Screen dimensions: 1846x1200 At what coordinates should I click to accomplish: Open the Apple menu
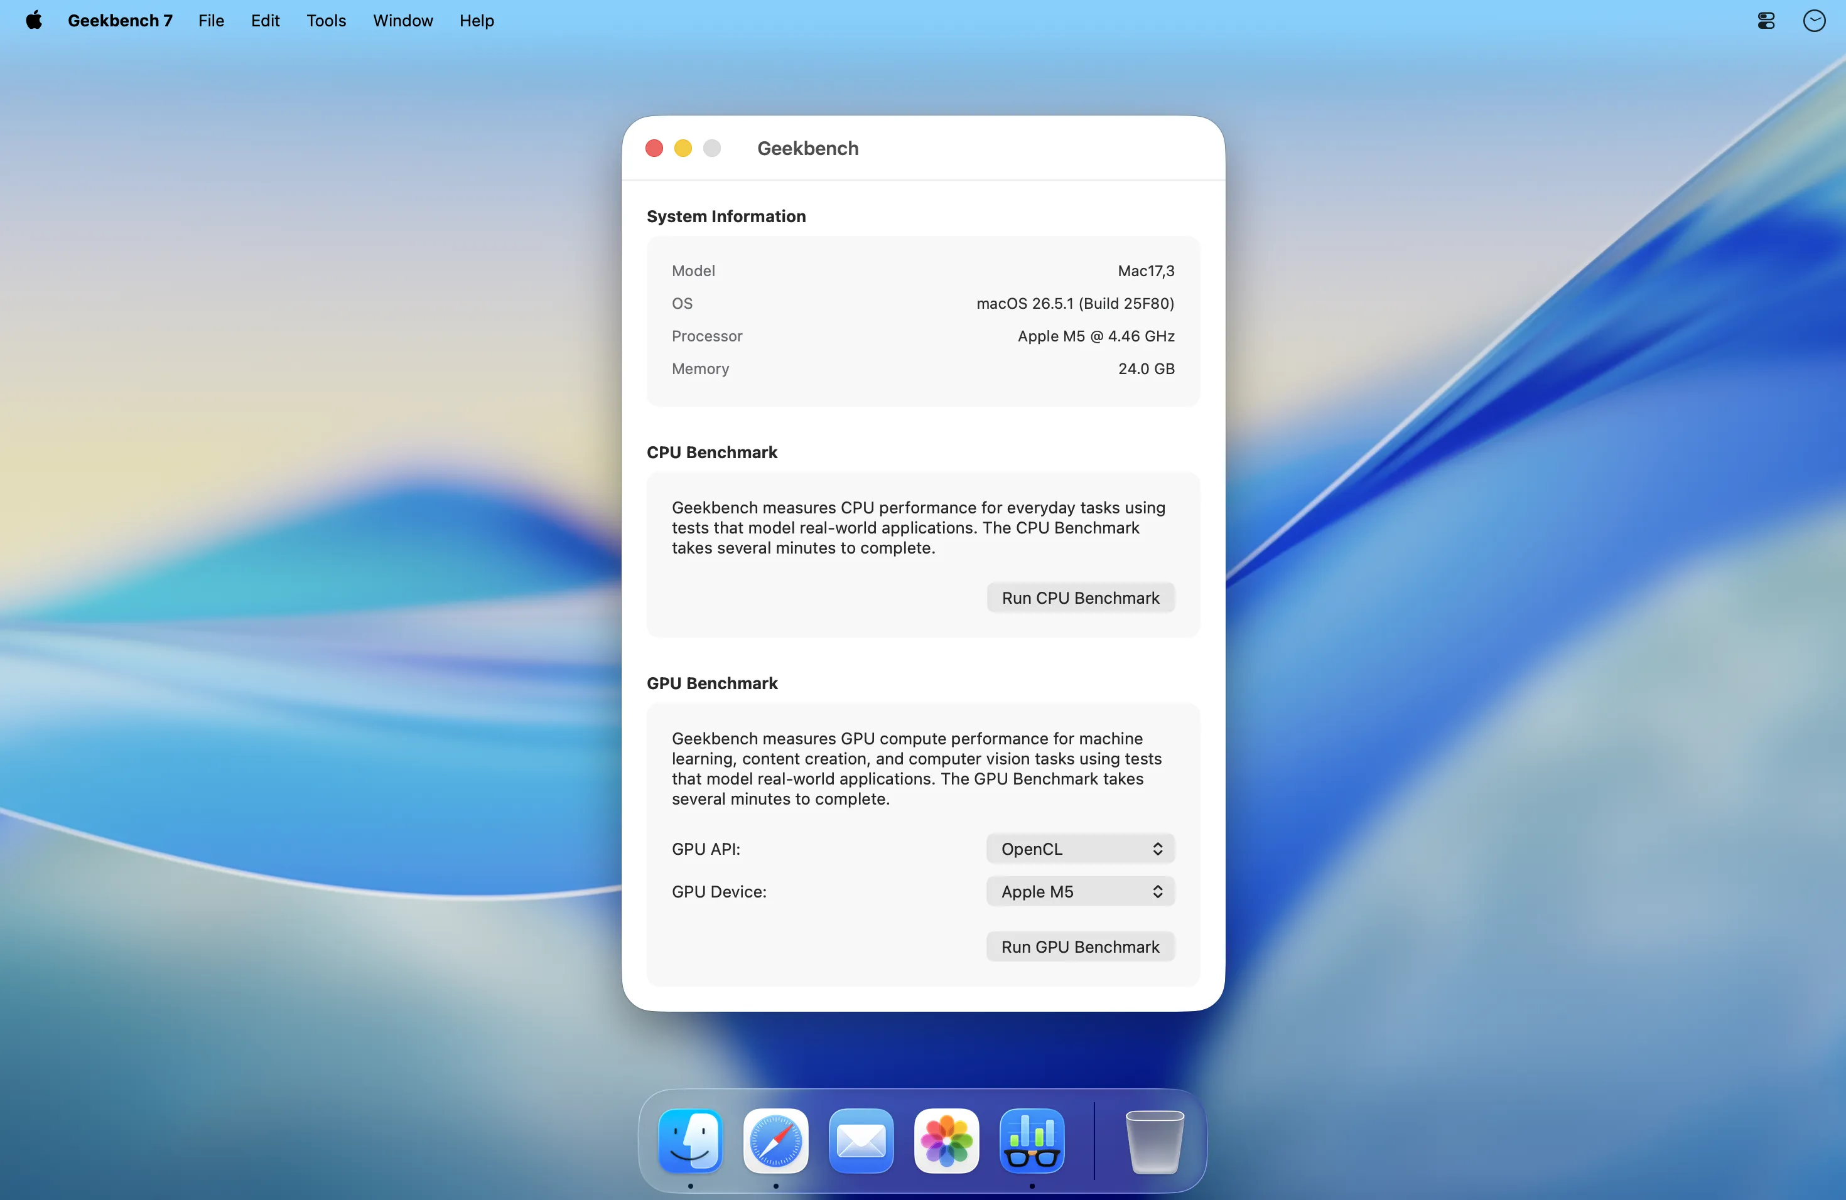pos(33,20)
